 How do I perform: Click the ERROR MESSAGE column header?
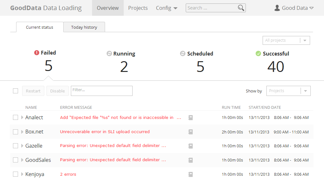pos(76,108)
